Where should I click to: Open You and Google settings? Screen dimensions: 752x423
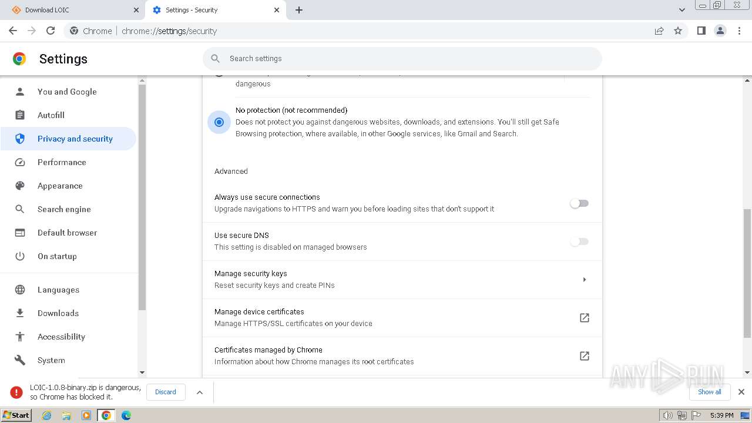coord(68,92)
